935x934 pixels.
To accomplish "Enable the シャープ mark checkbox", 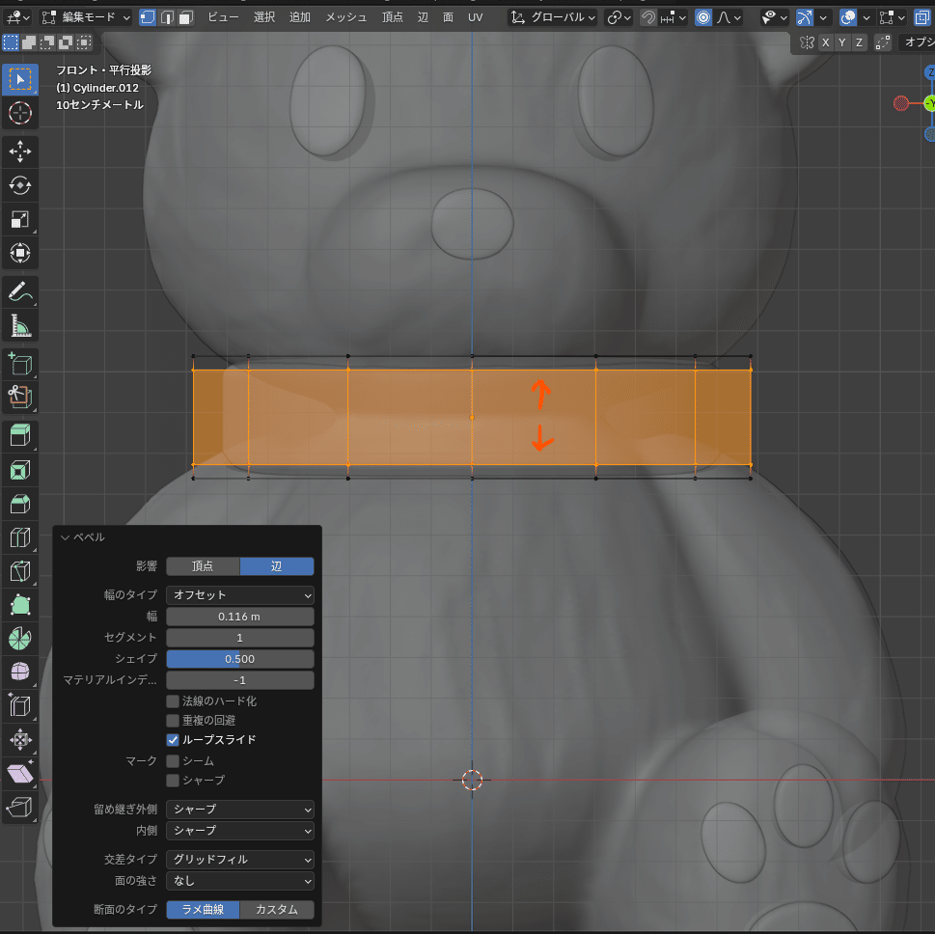I will pyautogui.click(x=173, y=781).
